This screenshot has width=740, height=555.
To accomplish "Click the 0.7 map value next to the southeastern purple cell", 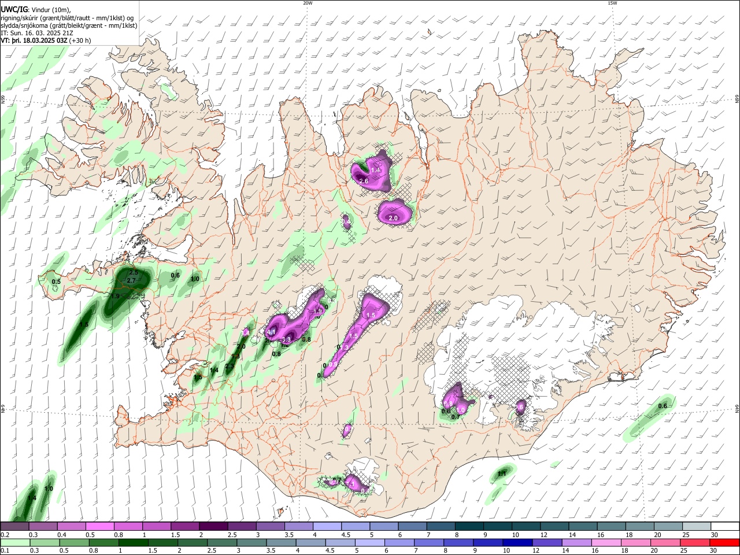I will click(456, 417).
